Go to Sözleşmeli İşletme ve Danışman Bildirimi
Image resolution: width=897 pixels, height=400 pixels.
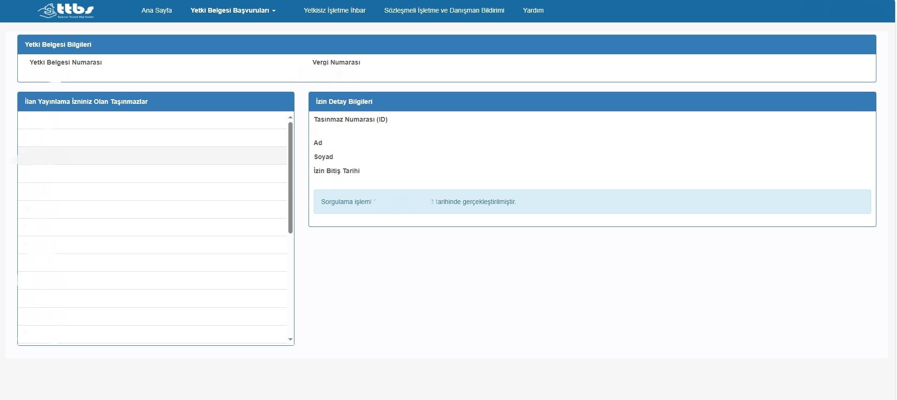[444, 10]
